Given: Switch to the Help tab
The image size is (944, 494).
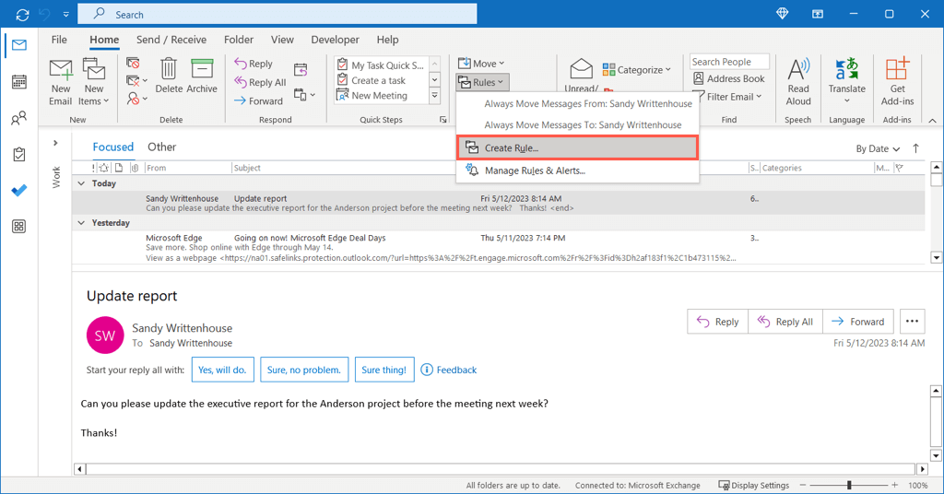Looking at the screenshot, I should point(388,40).
